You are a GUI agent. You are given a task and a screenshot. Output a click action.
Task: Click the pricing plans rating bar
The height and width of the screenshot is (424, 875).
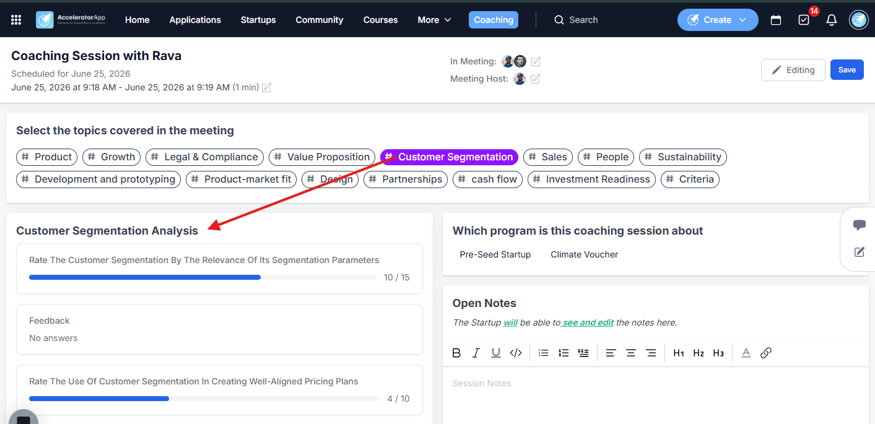pyautogui.click(x=204, y=399)
